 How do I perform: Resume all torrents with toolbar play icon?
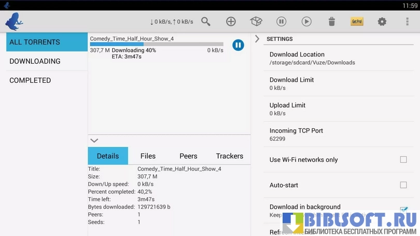(306, 21)
